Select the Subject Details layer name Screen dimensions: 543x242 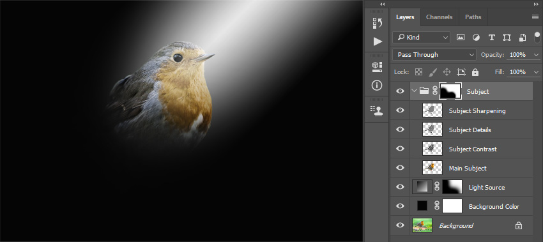[470, 130]
